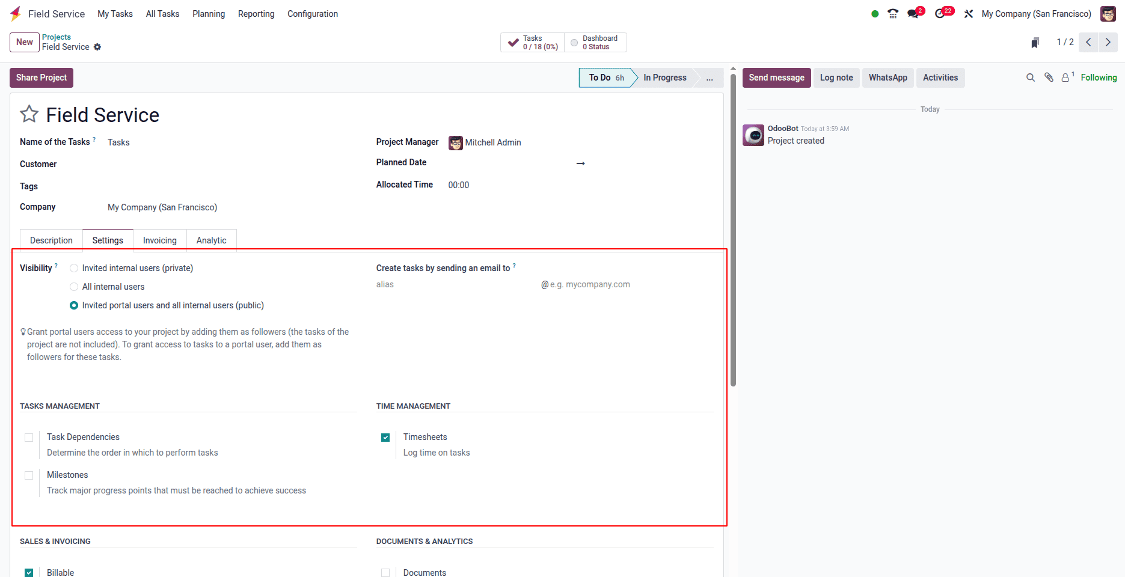Select Invited portal users and all internal users
Image resolution: width=1125 pixels, height=577 pixels.
[74, 305]
